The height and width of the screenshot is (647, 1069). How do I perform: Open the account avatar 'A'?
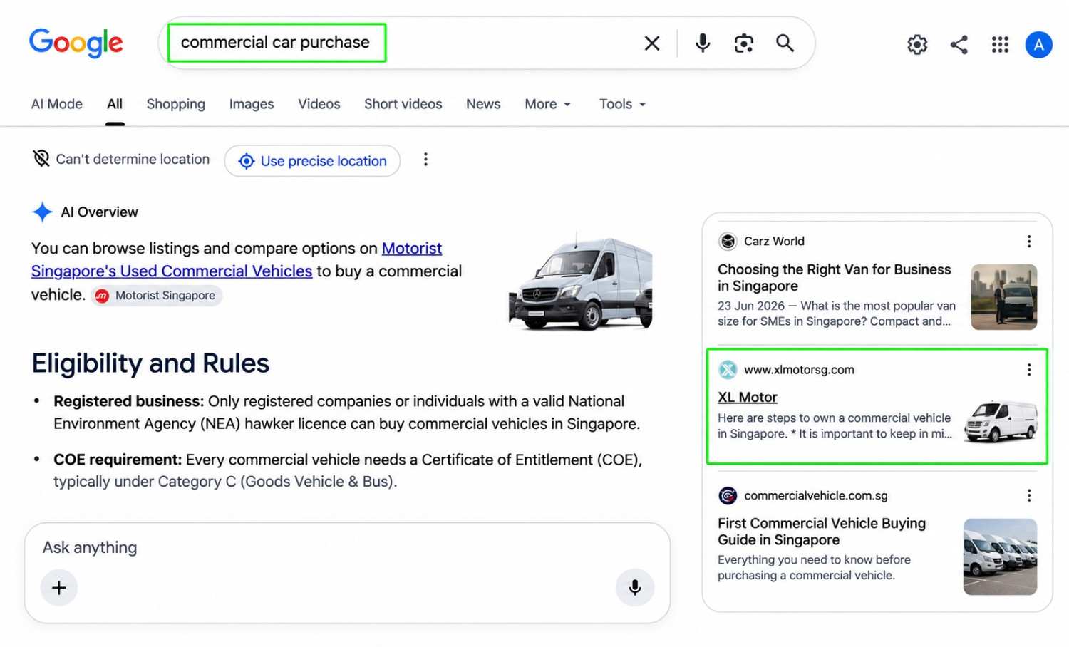(1039, 45)
